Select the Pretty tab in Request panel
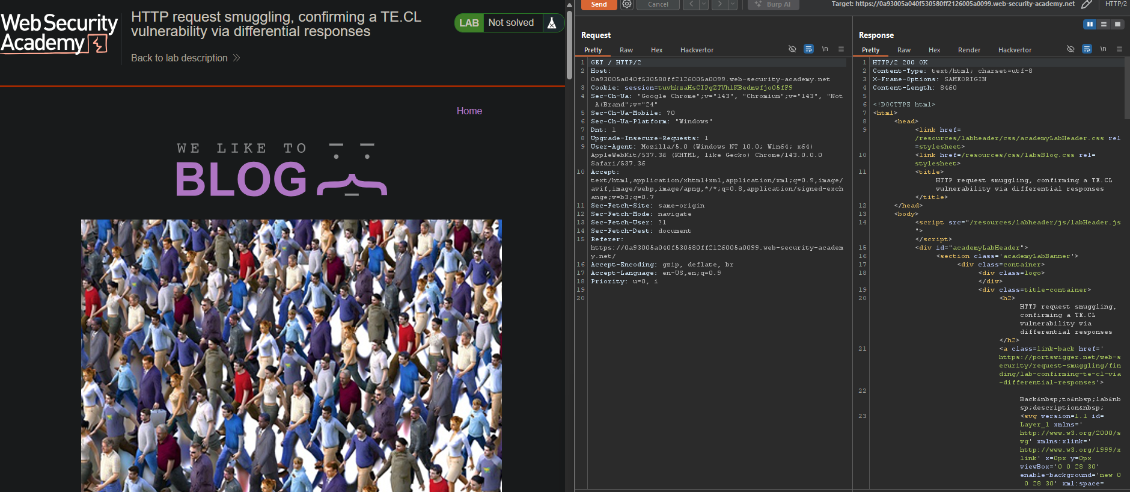Screen dimensions: 1130x492 593,50
